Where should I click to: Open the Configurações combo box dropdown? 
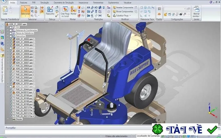(185, 9)
